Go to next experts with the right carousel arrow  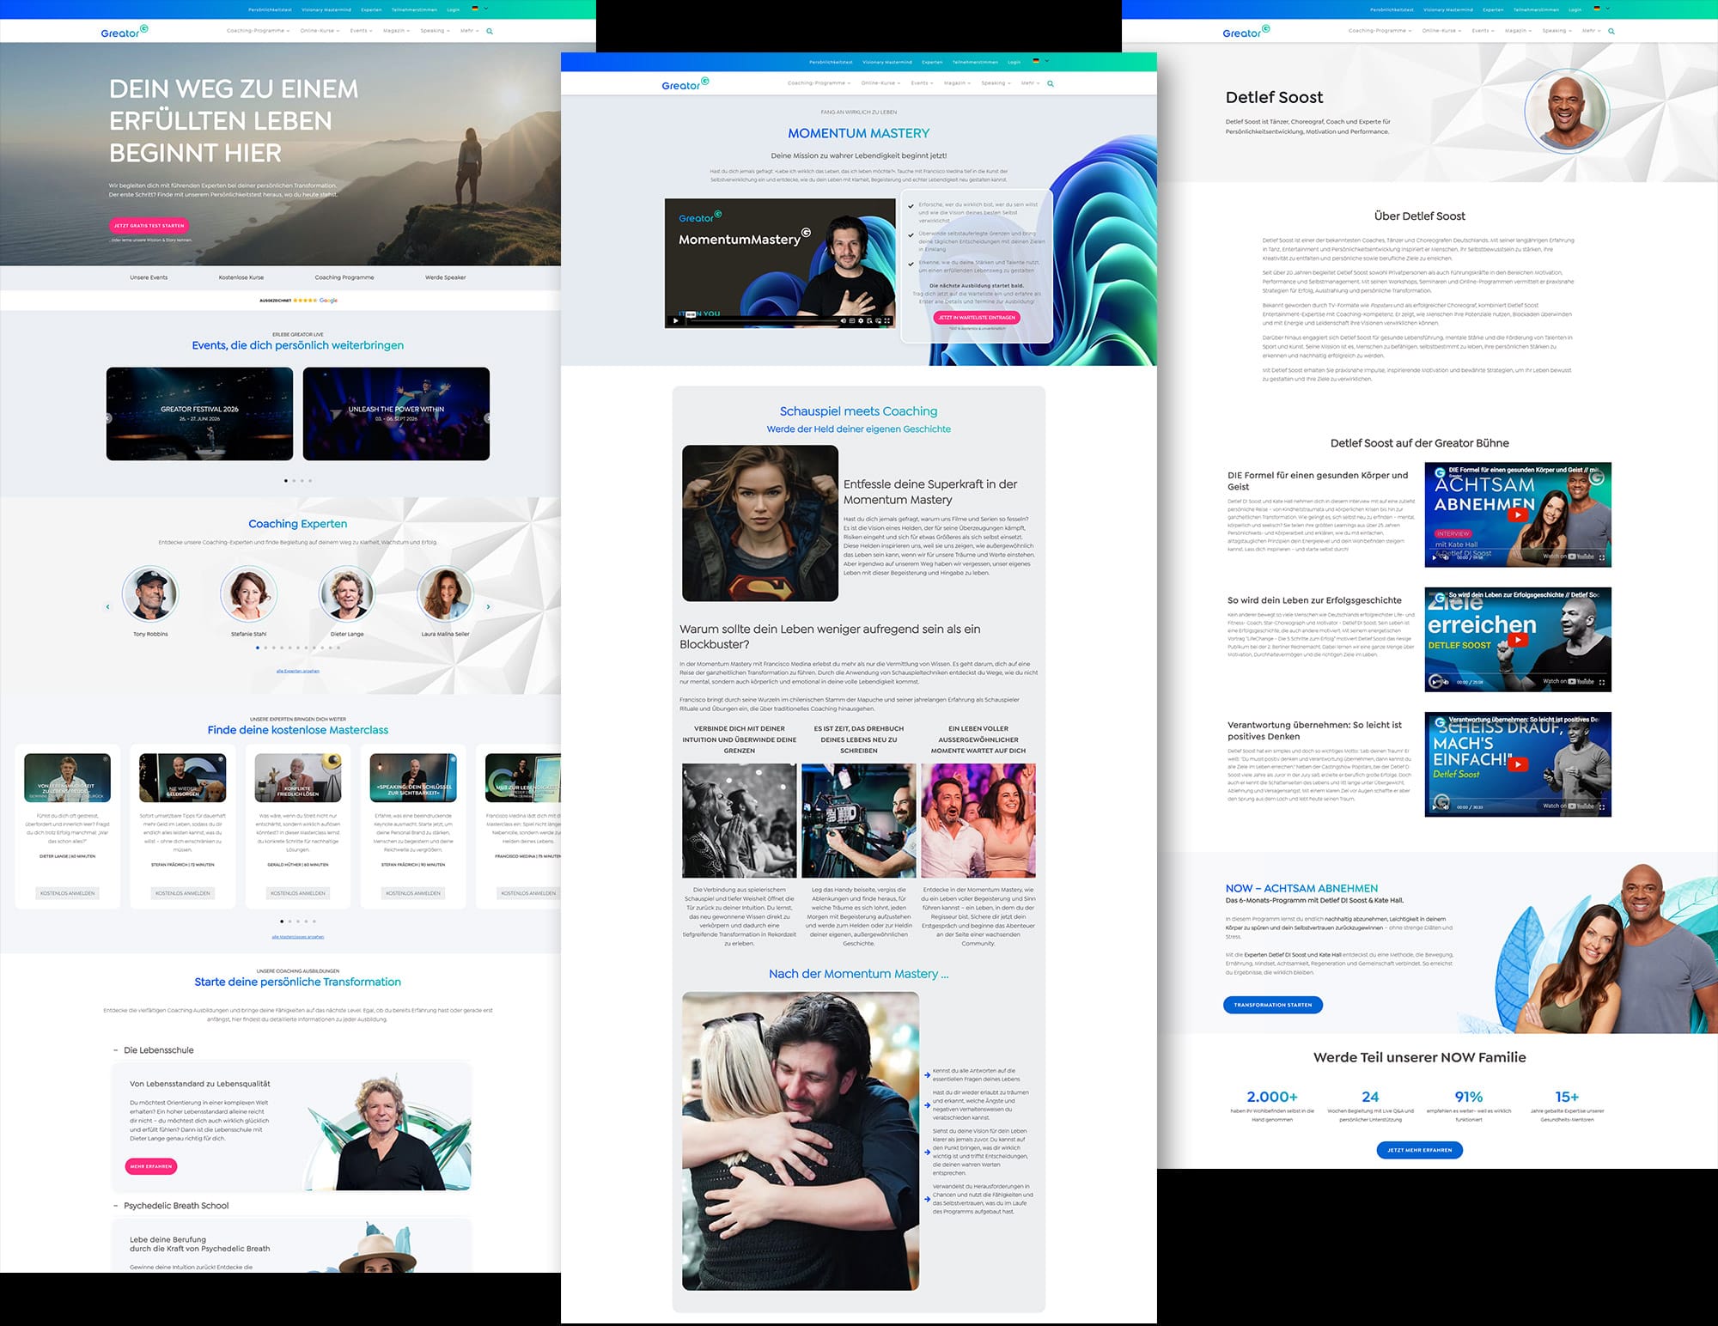[x=489, y=606]
